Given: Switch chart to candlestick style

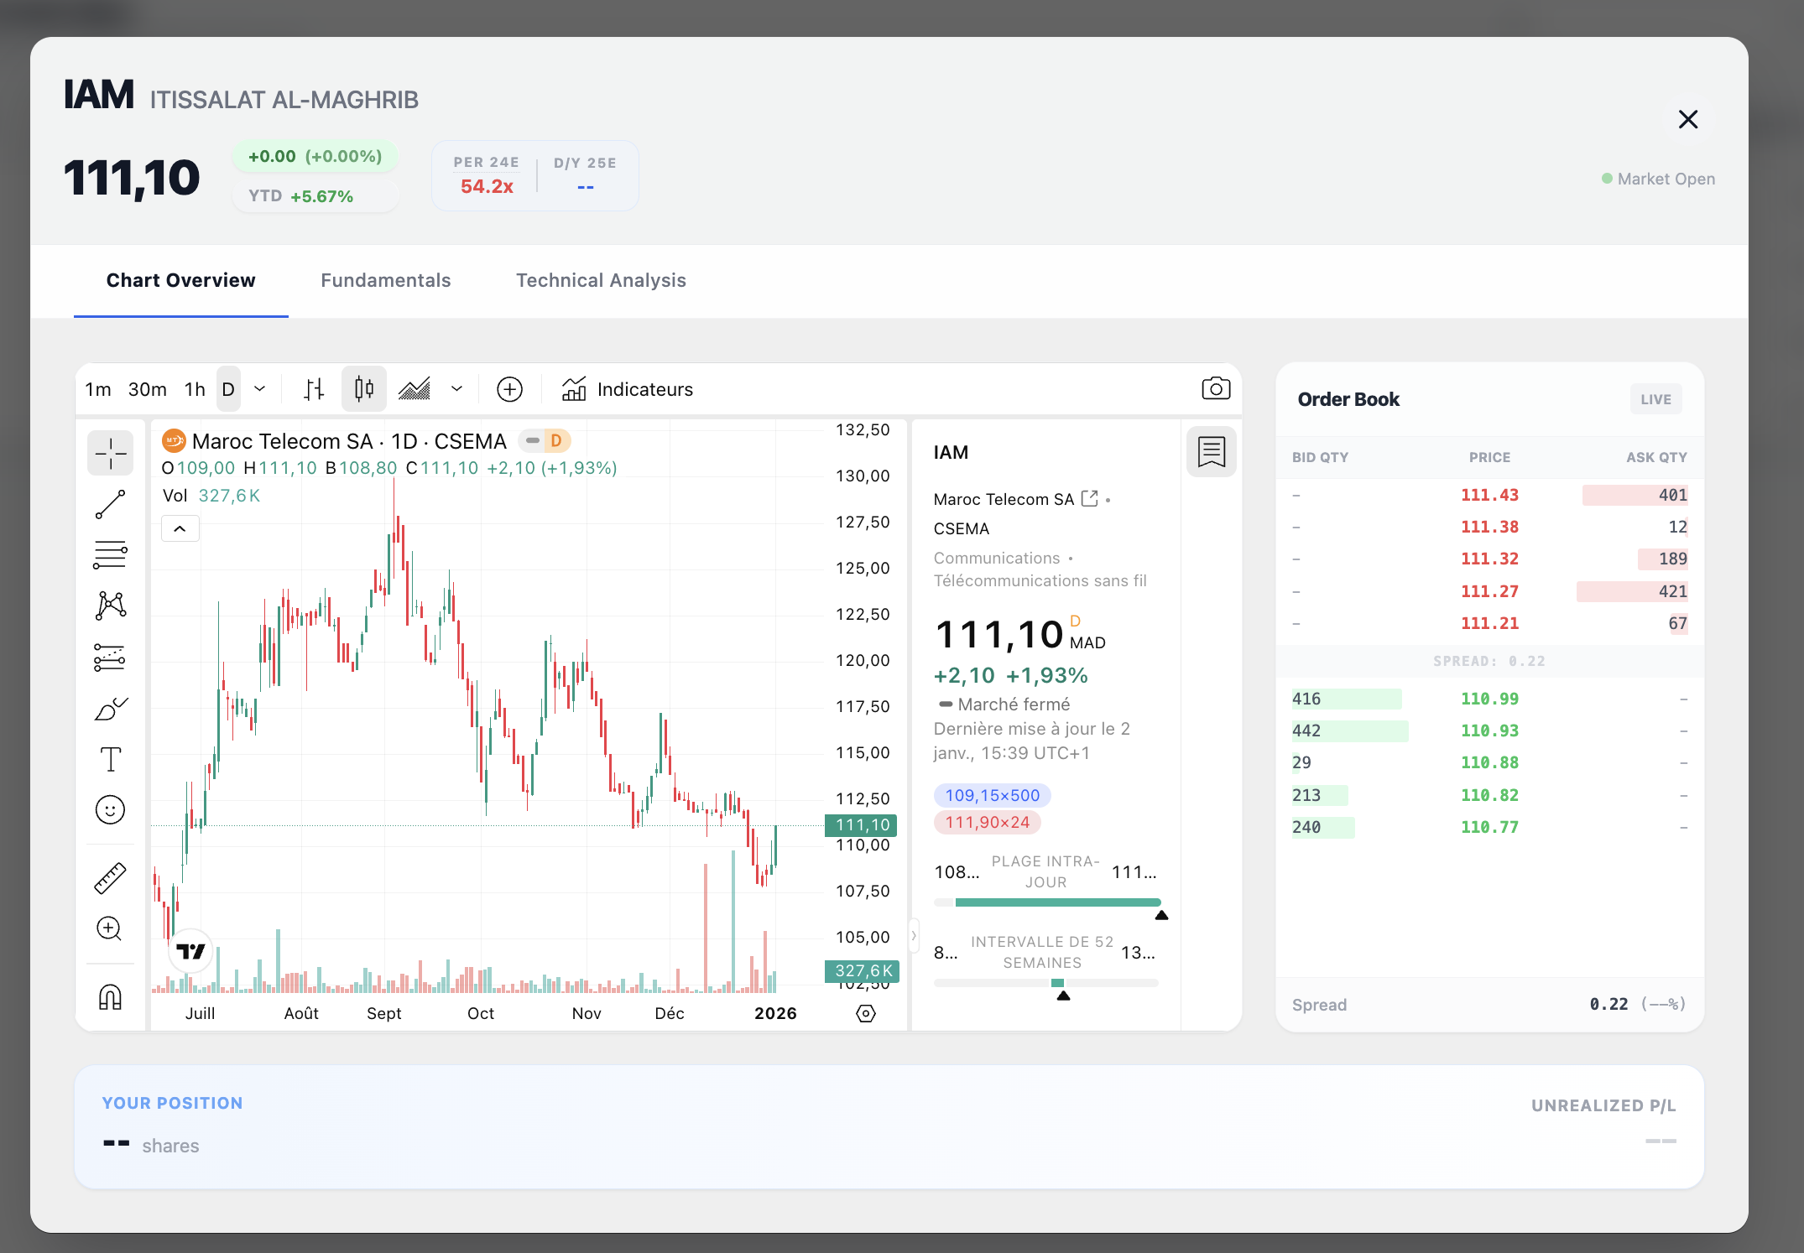Looking at the screenshot, I should click(363, 388).
